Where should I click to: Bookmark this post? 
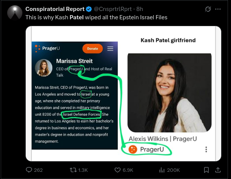click(x=206, y=170)
